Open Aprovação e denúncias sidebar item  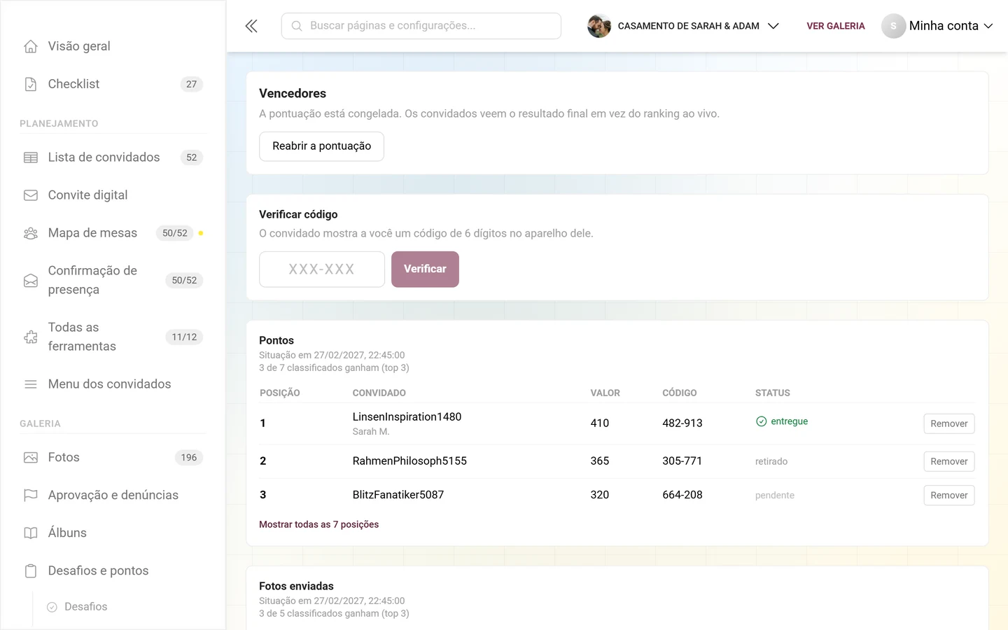click(113, 496)
